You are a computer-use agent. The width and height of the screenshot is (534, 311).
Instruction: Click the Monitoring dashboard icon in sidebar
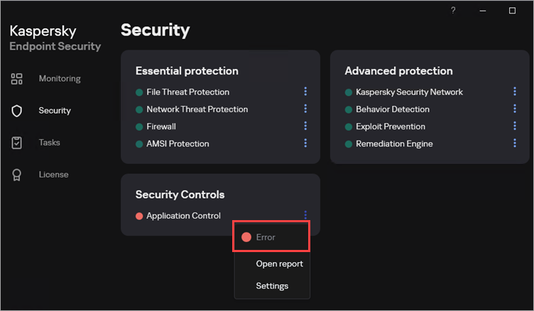coord(17,79)
